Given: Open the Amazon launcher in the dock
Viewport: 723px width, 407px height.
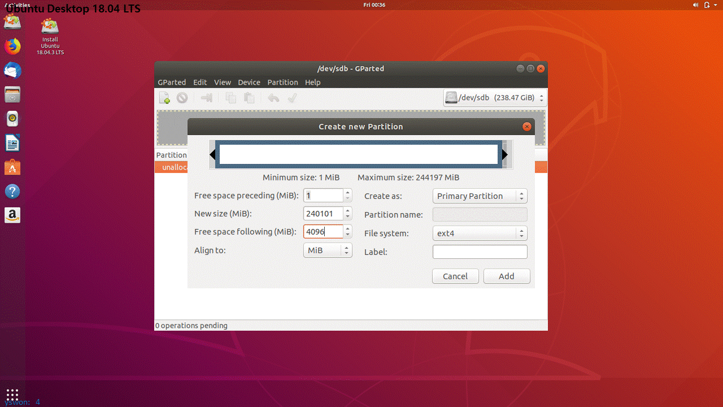Looking at the screenshot, I should coord(12,215).
